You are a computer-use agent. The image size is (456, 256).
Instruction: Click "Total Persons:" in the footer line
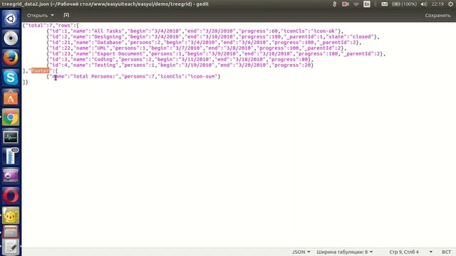click(95, 76)
